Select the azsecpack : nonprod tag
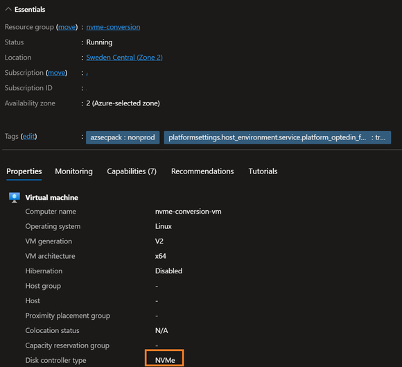Viewport: 402px width, 367px height. point(123,137)
